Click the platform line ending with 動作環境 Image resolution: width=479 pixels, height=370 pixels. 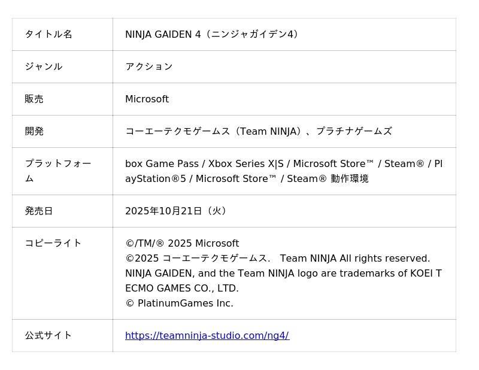pos(247,178)
